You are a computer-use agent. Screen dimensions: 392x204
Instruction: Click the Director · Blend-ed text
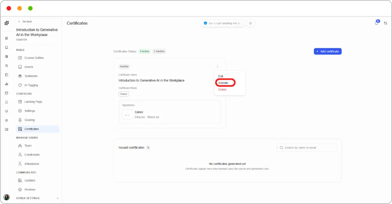147,117
